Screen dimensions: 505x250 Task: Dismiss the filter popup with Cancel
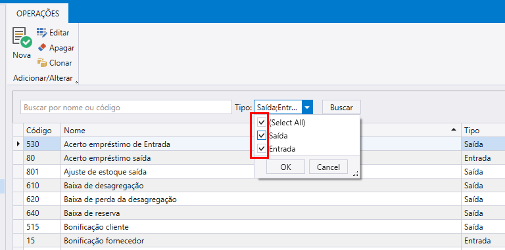(x=328, y=167)
